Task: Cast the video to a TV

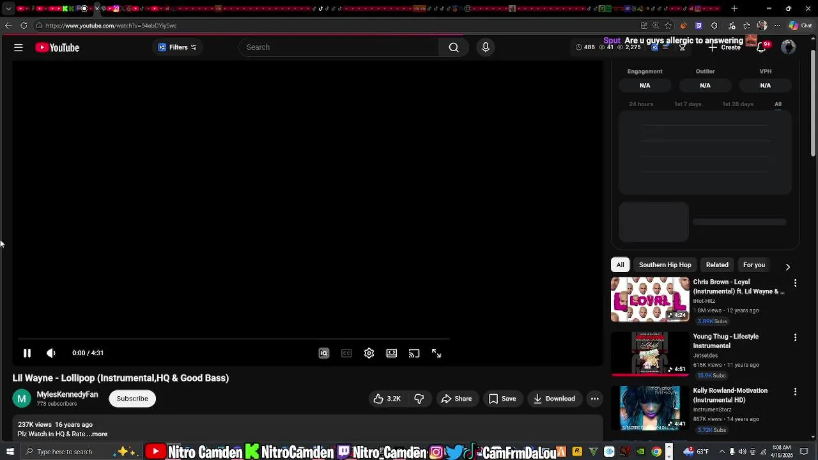Action: (414, 353)
